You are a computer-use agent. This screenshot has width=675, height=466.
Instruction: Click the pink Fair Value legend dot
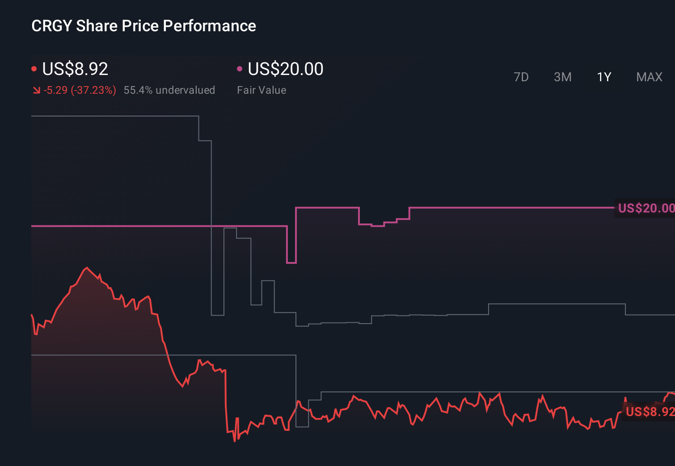click(240, 68)
